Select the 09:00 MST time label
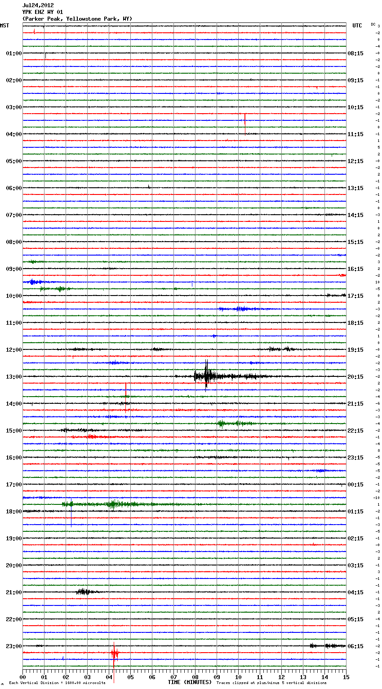This screenshot has width=382, height=689. pyautogui.click(x=13, y=269)
